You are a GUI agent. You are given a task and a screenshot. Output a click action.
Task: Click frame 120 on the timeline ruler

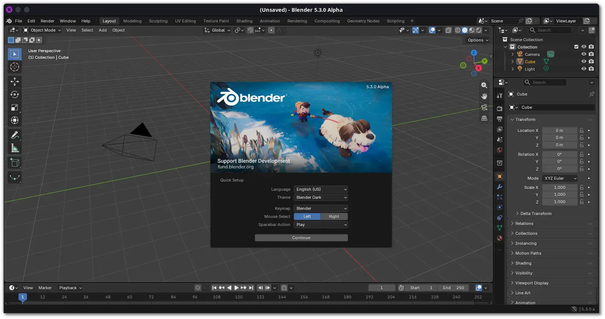(x=239, y=297)
